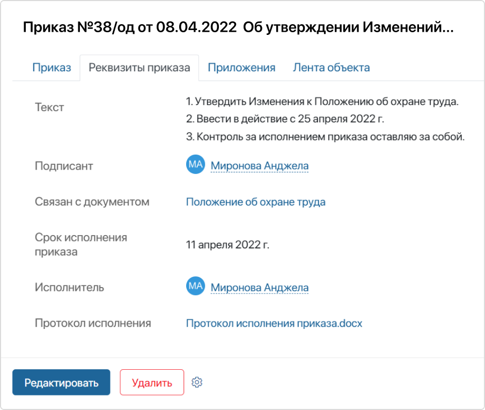Switch to the Приказ tab
This screenshot has height=410, width=485.
pos(53,68)
